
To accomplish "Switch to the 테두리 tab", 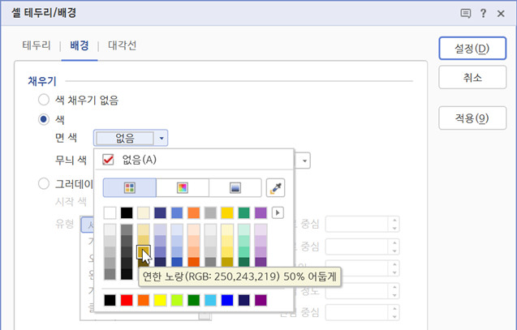I will point(37,45).
